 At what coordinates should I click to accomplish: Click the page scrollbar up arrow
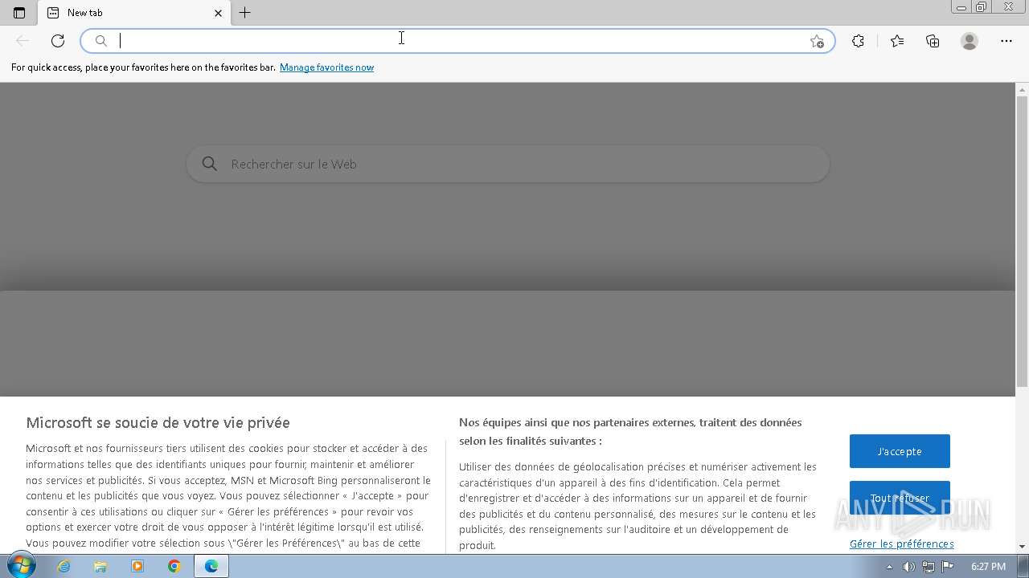tap(1023, 89)
